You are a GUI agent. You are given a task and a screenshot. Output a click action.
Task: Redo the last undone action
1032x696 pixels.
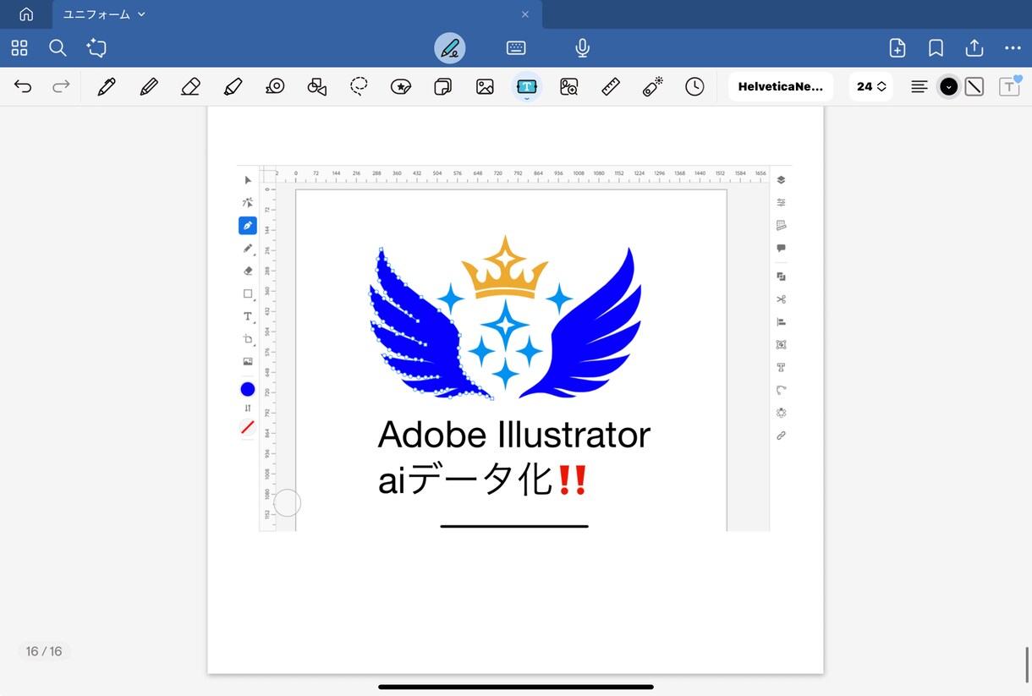click(61, 86)
